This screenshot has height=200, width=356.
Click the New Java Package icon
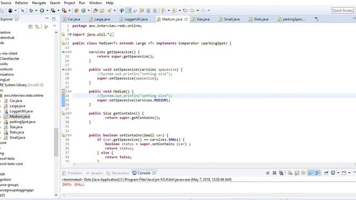point(77,11)
